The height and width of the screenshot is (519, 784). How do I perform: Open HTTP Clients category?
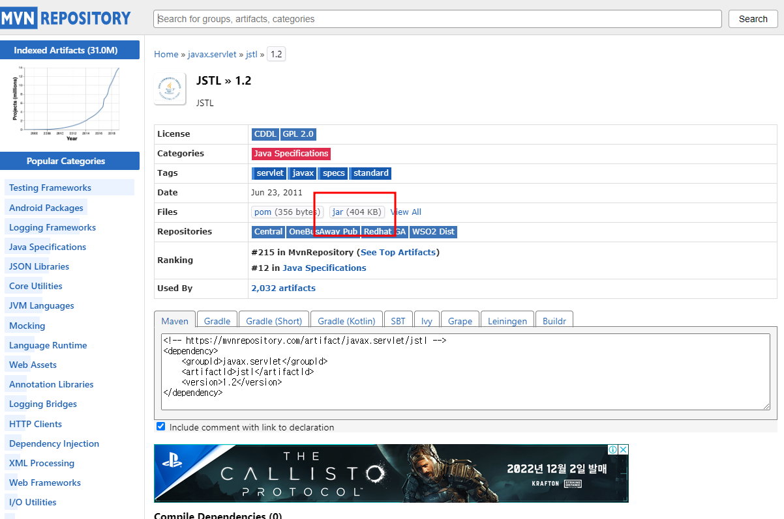click(35, 424)
